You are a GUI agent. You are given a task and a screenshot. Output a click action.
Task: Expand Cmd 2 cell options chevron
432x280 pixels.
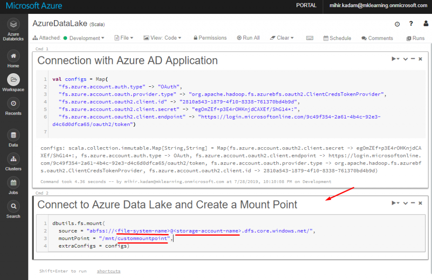point(405,203)
